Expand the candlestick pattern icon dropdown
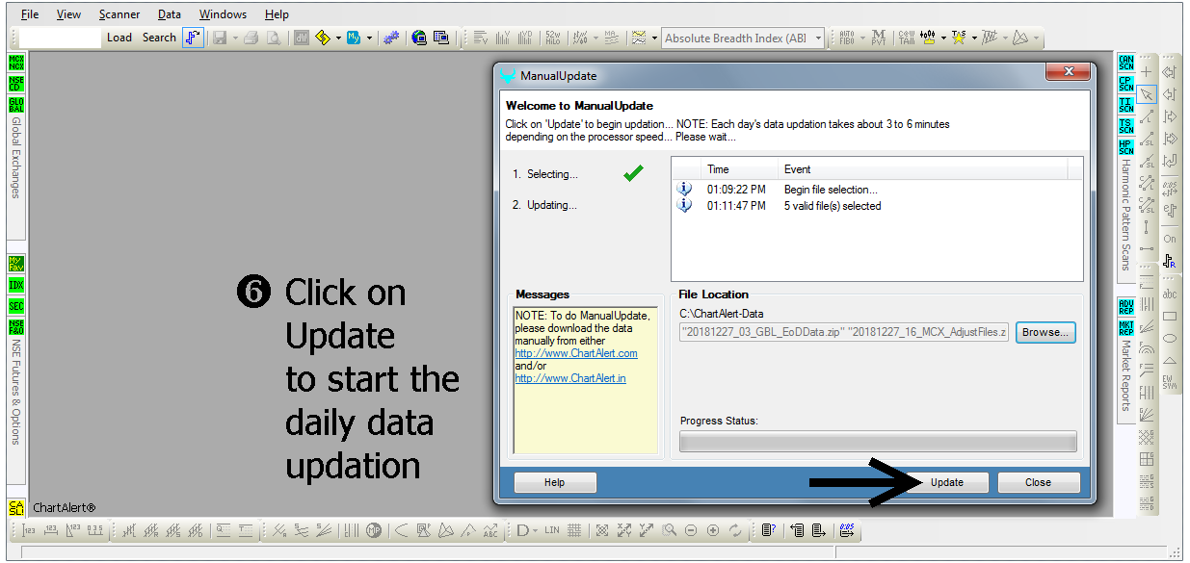The height and width of the screenshot is (563, 1190). click(x=944, y=38)
